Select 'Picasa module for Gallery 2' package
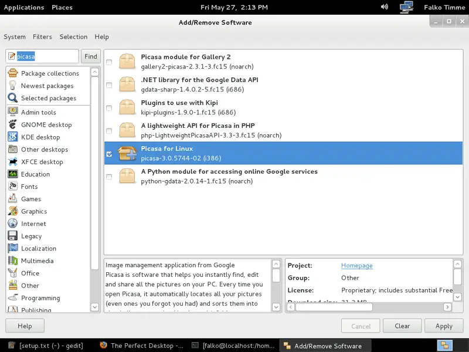 point(283,62)
